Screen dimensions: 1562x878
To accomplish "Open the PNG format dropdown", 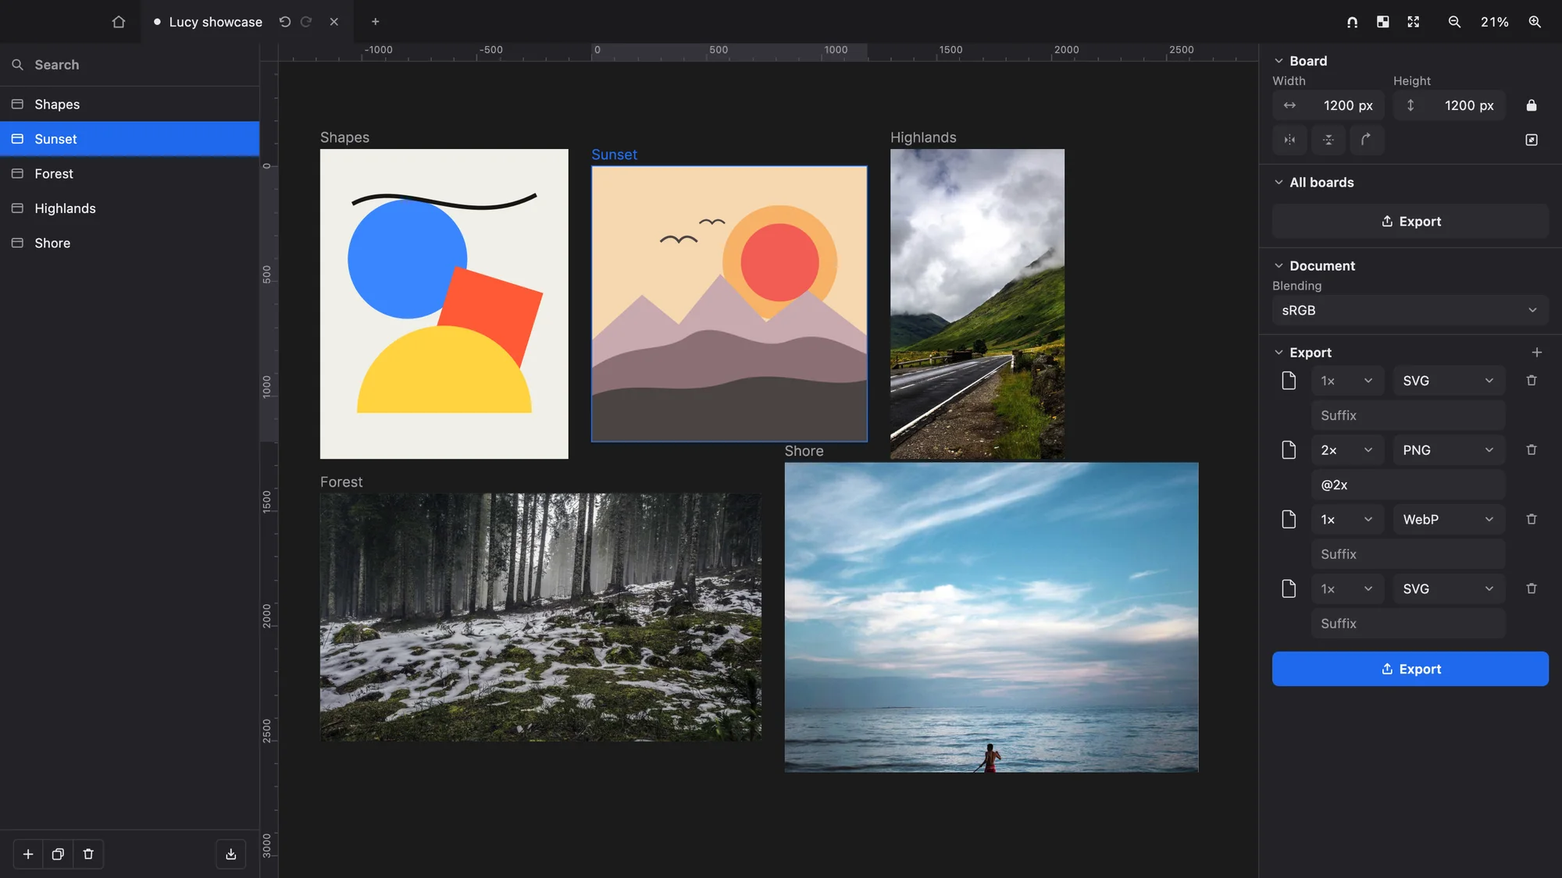I will pyautogui.click(x=1449, y=450).
